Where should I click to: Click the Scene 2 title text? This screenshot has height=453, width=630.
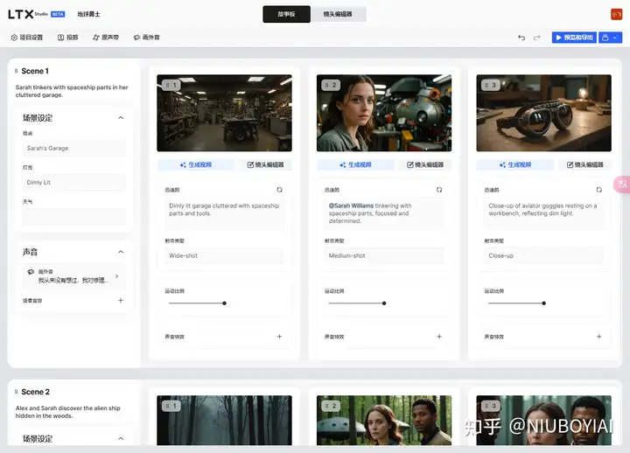(x=35, y=392)
